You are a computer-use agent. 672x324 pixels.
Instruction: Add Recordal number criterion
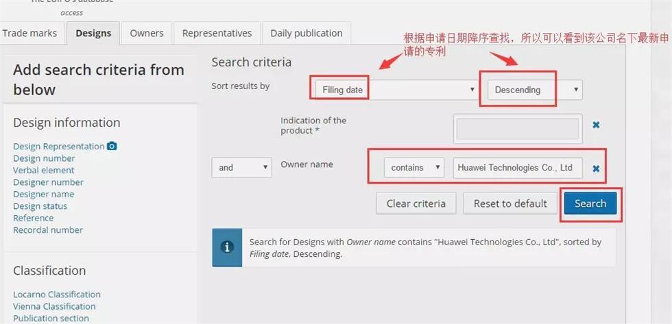pyautogui.click(x=48, y=230)
